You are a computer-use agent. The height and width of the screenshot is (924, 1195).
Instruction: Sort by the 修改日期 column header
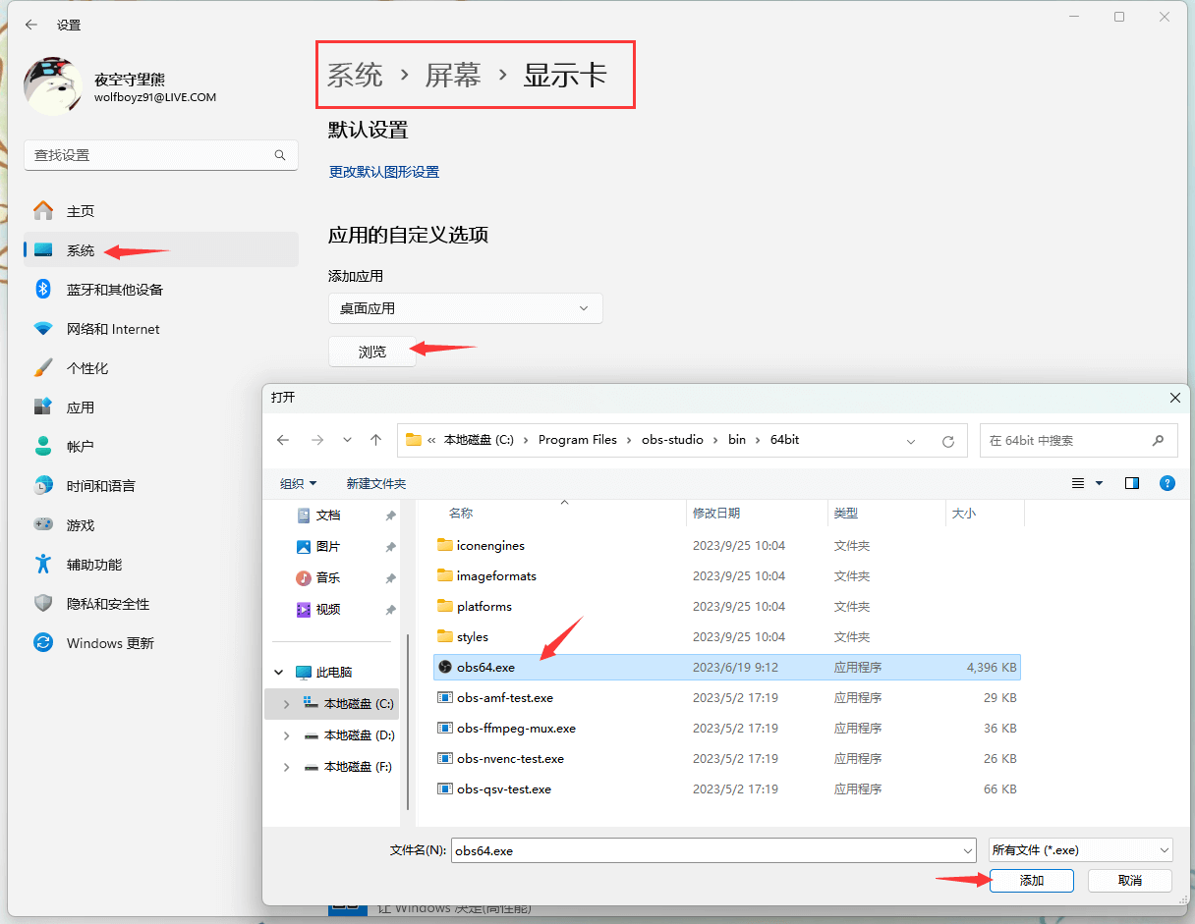(x=757, y=513)
